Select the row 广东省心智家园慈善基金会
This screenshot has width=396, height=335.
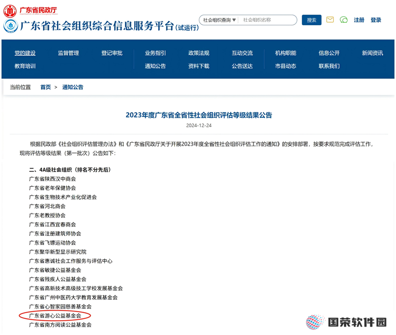point(60,306)
